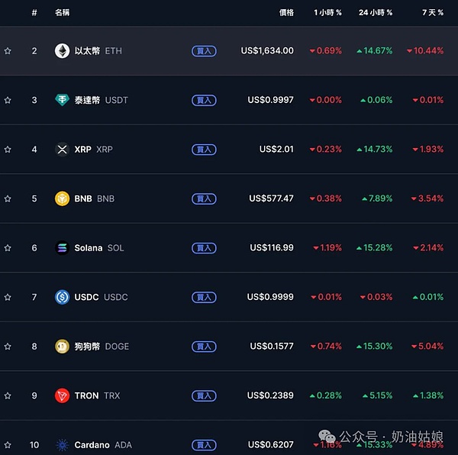Favorite Solana using its star
The image size is (458, 455).
point(8,248)
